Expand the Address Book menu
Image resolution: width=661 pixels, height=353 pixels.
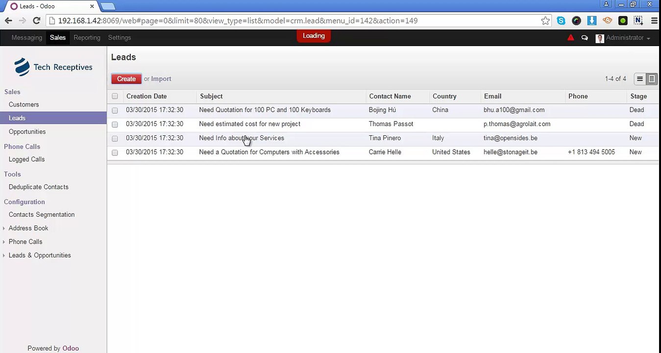[x=28, y=228]
